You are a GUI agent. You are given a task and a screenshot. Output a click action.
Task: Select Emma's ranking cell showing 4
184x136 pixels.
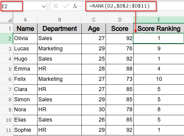coord(159,69)
